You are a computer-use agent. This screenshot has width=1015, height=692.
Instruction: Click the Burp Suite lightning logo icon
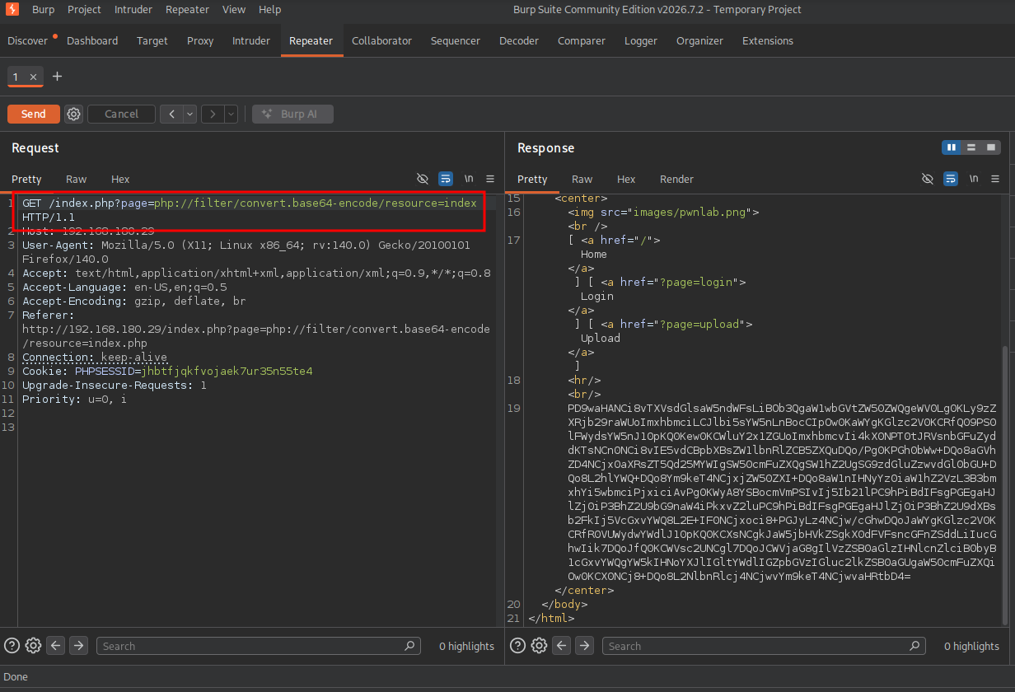coord(12,10)
